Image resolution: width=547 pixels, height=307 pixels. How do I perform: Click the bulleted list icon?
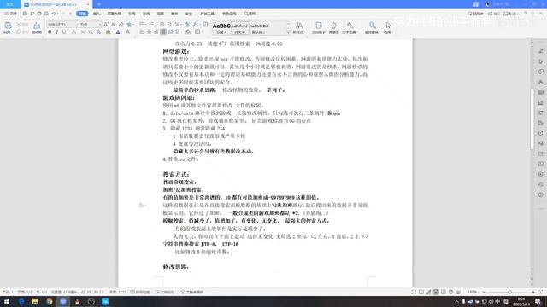142,25
